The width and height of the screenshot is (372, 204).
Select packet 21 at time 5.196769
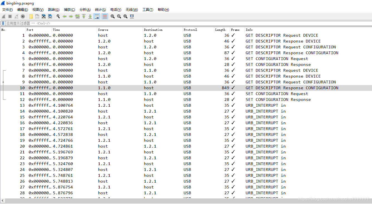click(186, 152)
